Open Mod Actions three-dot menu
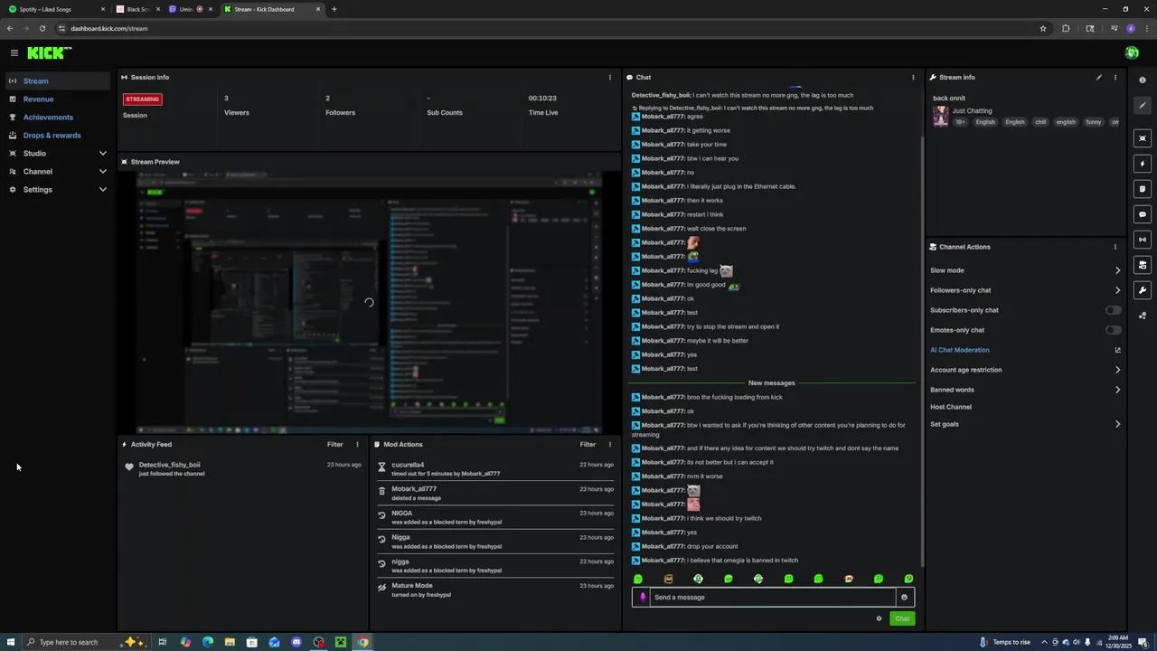This screenshot has width=1157, height=651. click(x=609, y=445)
